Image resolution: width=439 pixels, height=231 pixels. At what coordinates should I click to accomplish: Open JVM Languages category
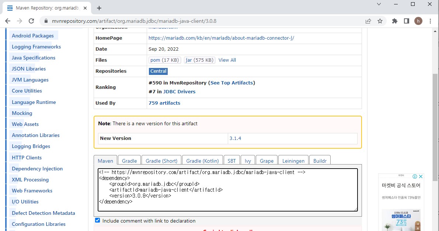point(30,80)
